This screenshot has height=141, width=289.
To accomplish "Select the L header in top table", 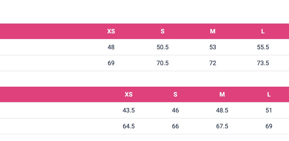I will 263,31.
